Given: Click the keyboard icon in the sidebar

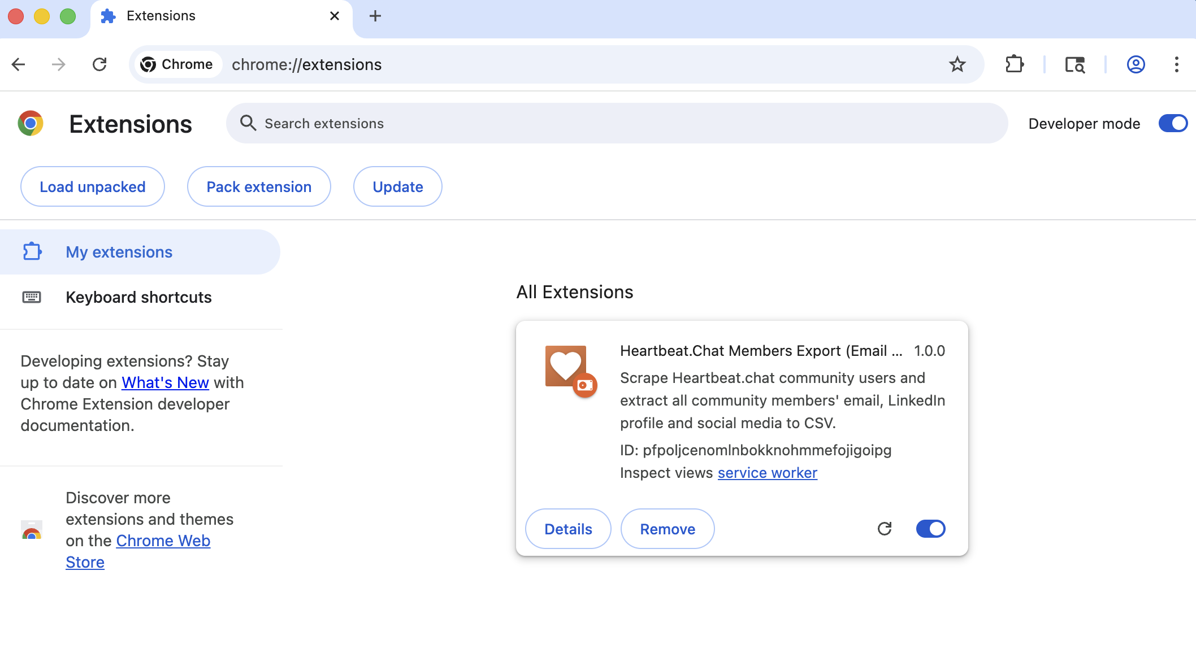Looking at the screenshot, I should (x=32, y=297).
